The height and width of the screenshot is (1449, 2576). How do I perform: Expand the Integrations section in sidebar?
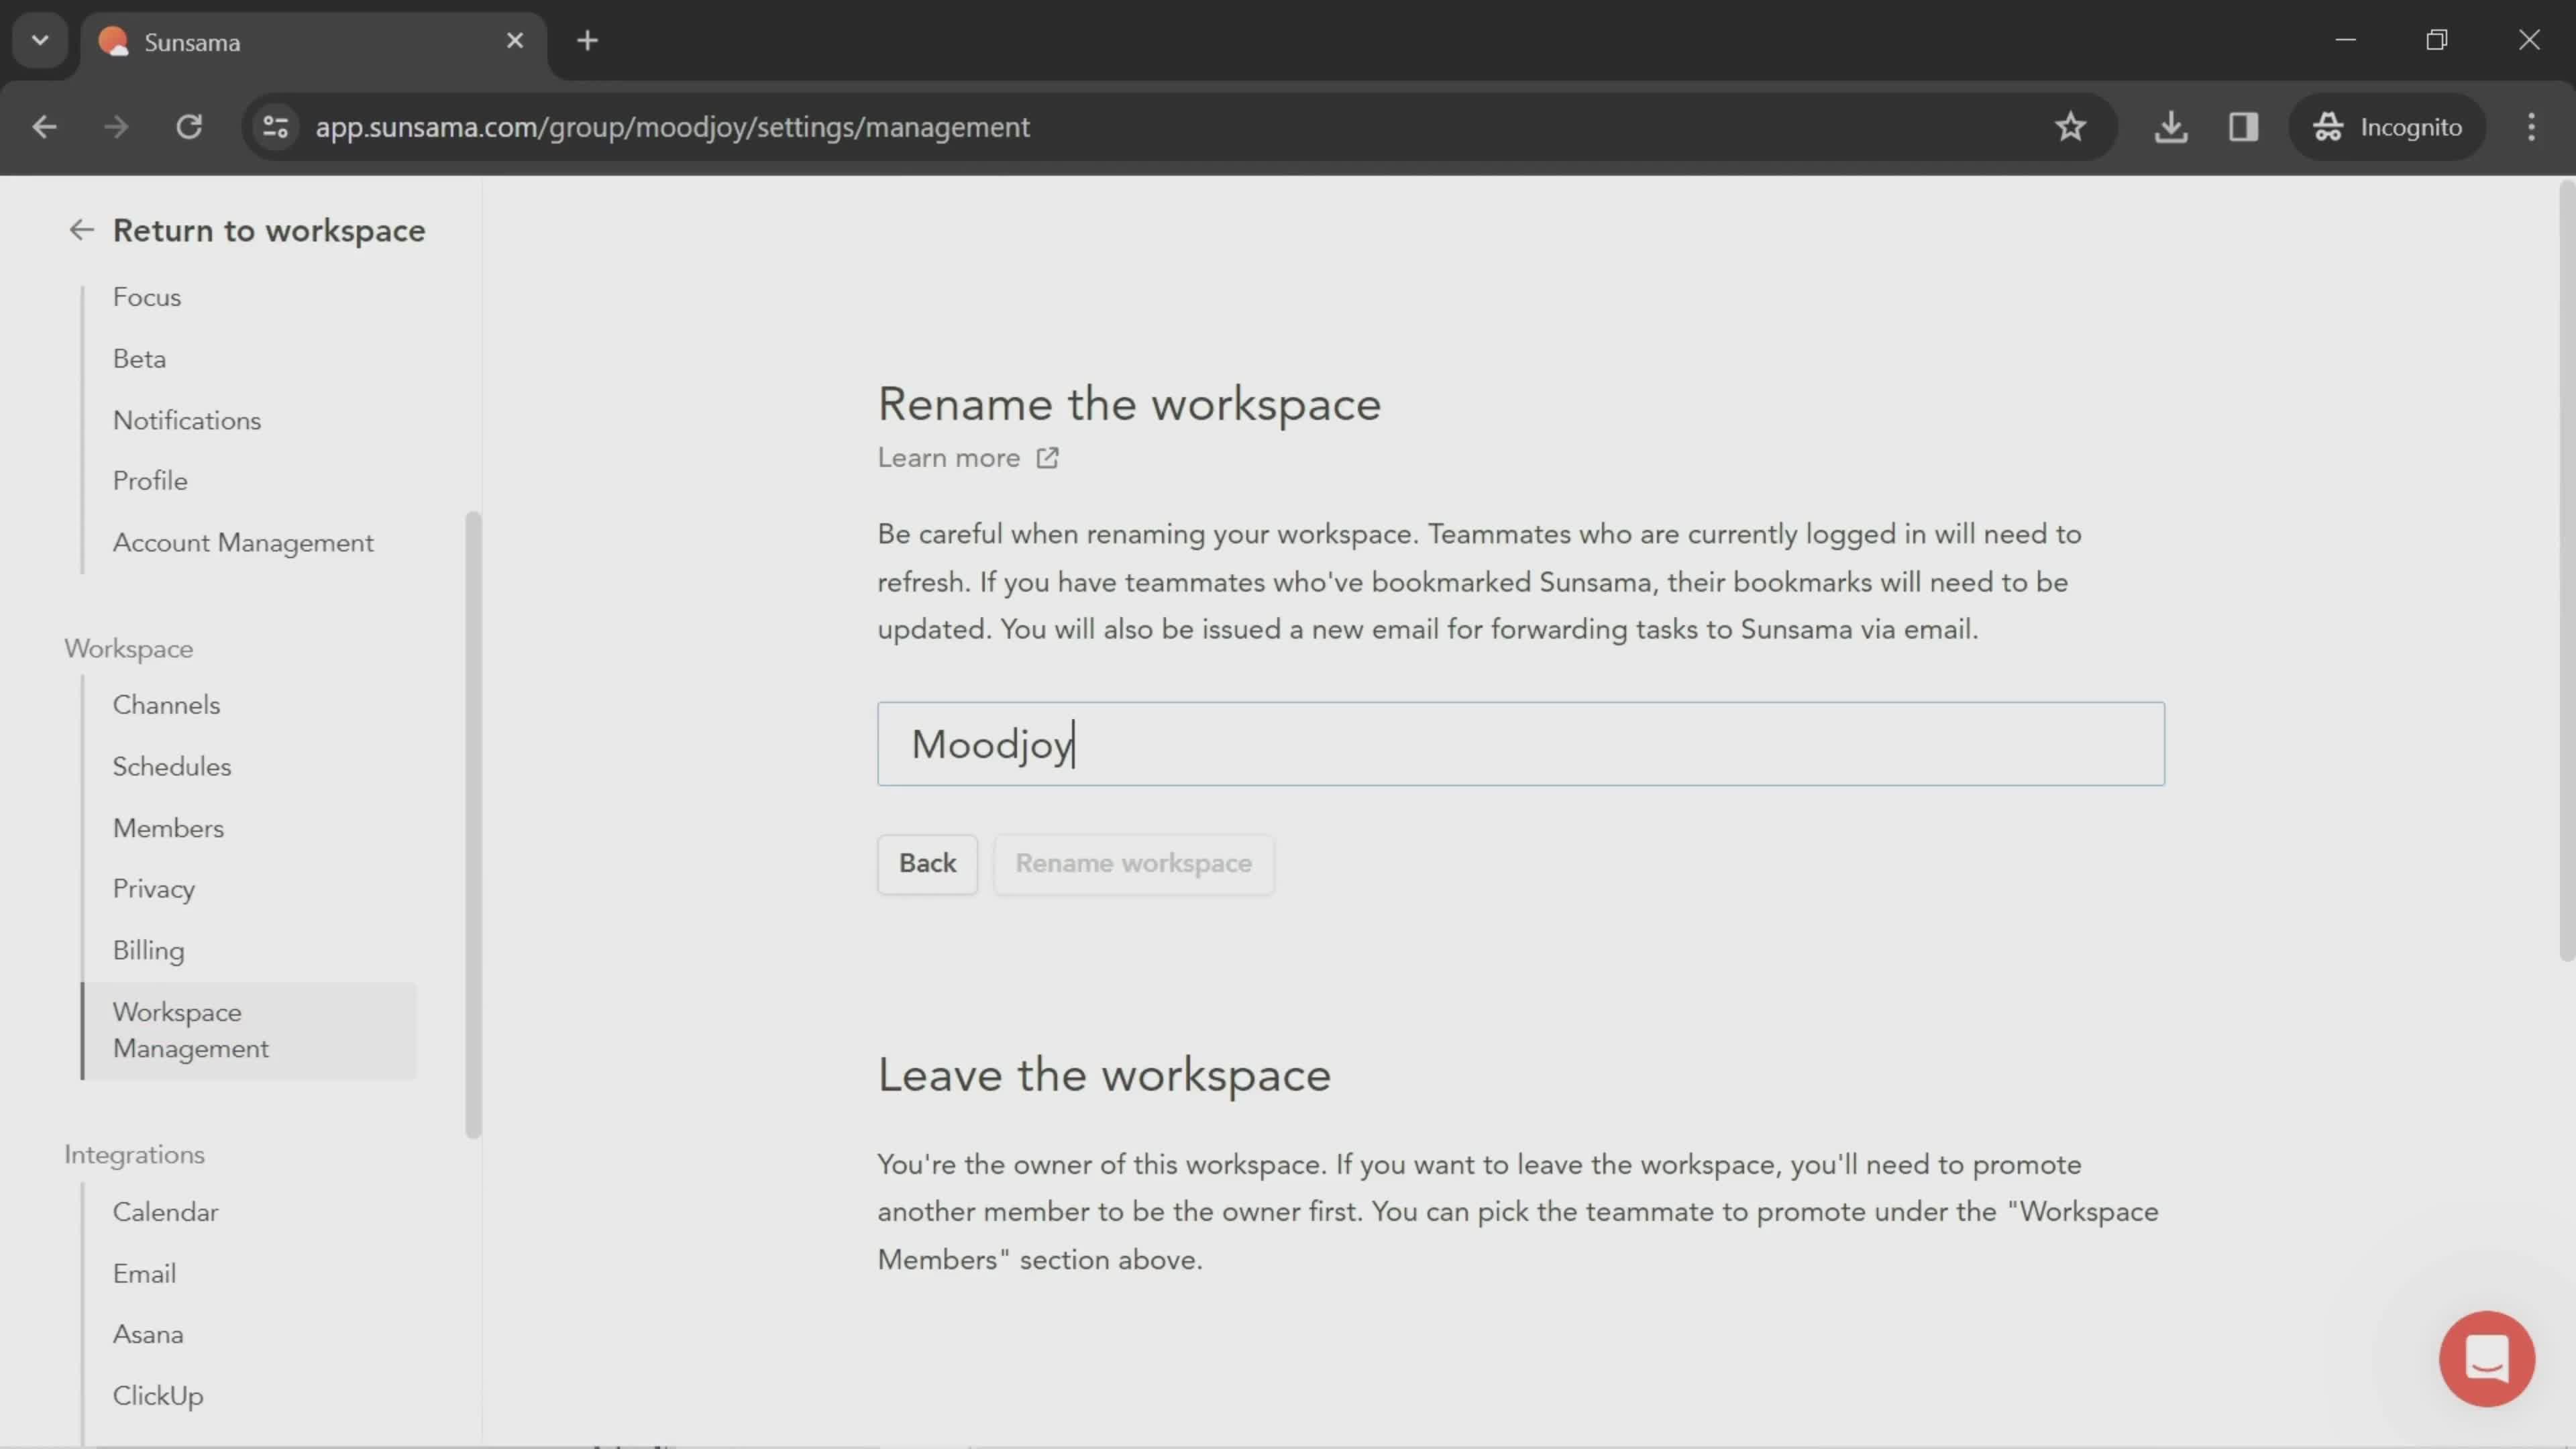[134, 1155]
